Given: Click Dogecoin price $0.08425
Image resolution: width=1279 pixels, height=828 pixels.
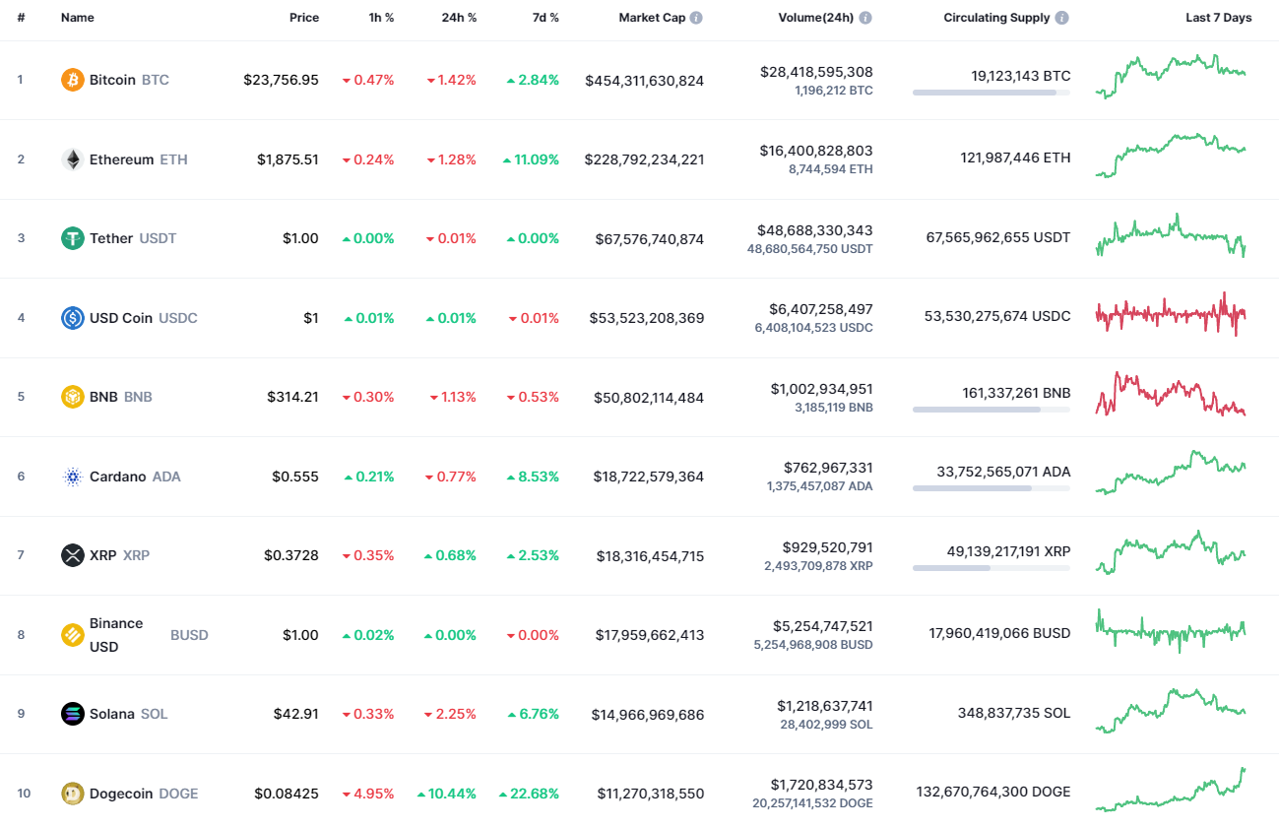Looking at the screenshot, I should click(287, 794).
